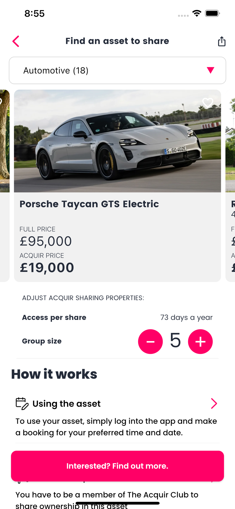This screenshot has height=509, width=235.
Task: Tap the battery status icon
Action: [212, 13]
